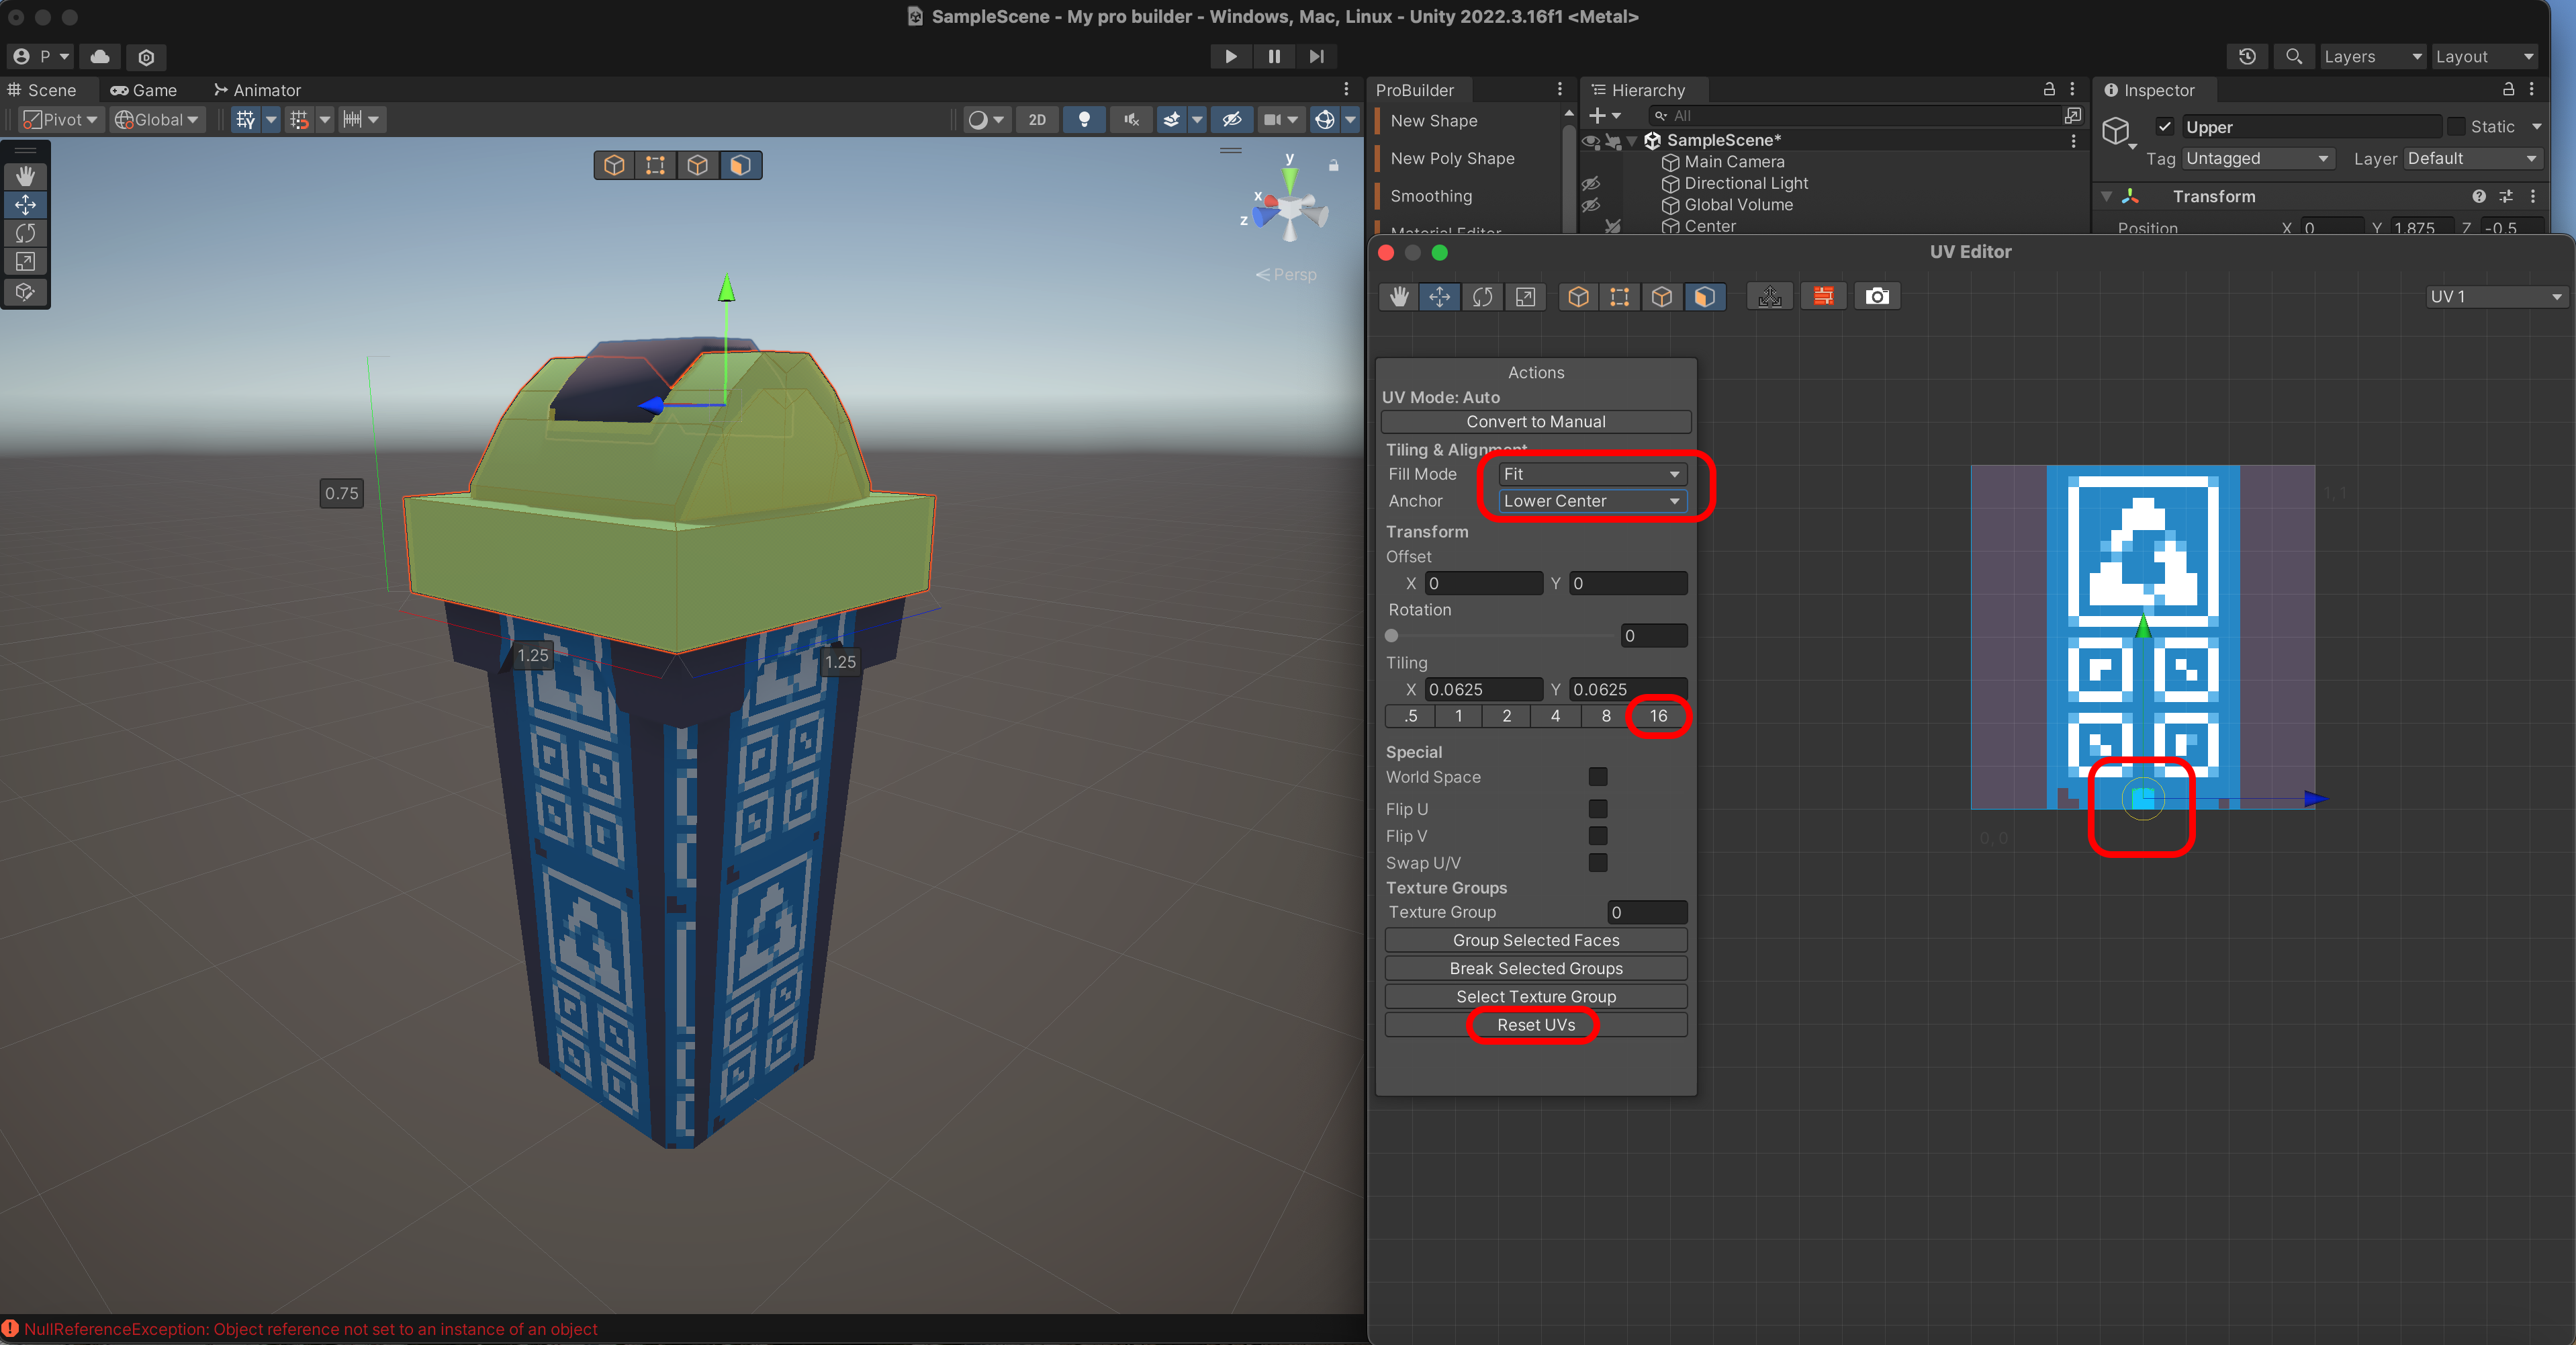
Task: Click the cloud services icon
Action: pyautogui.click(x=100, y=56)
